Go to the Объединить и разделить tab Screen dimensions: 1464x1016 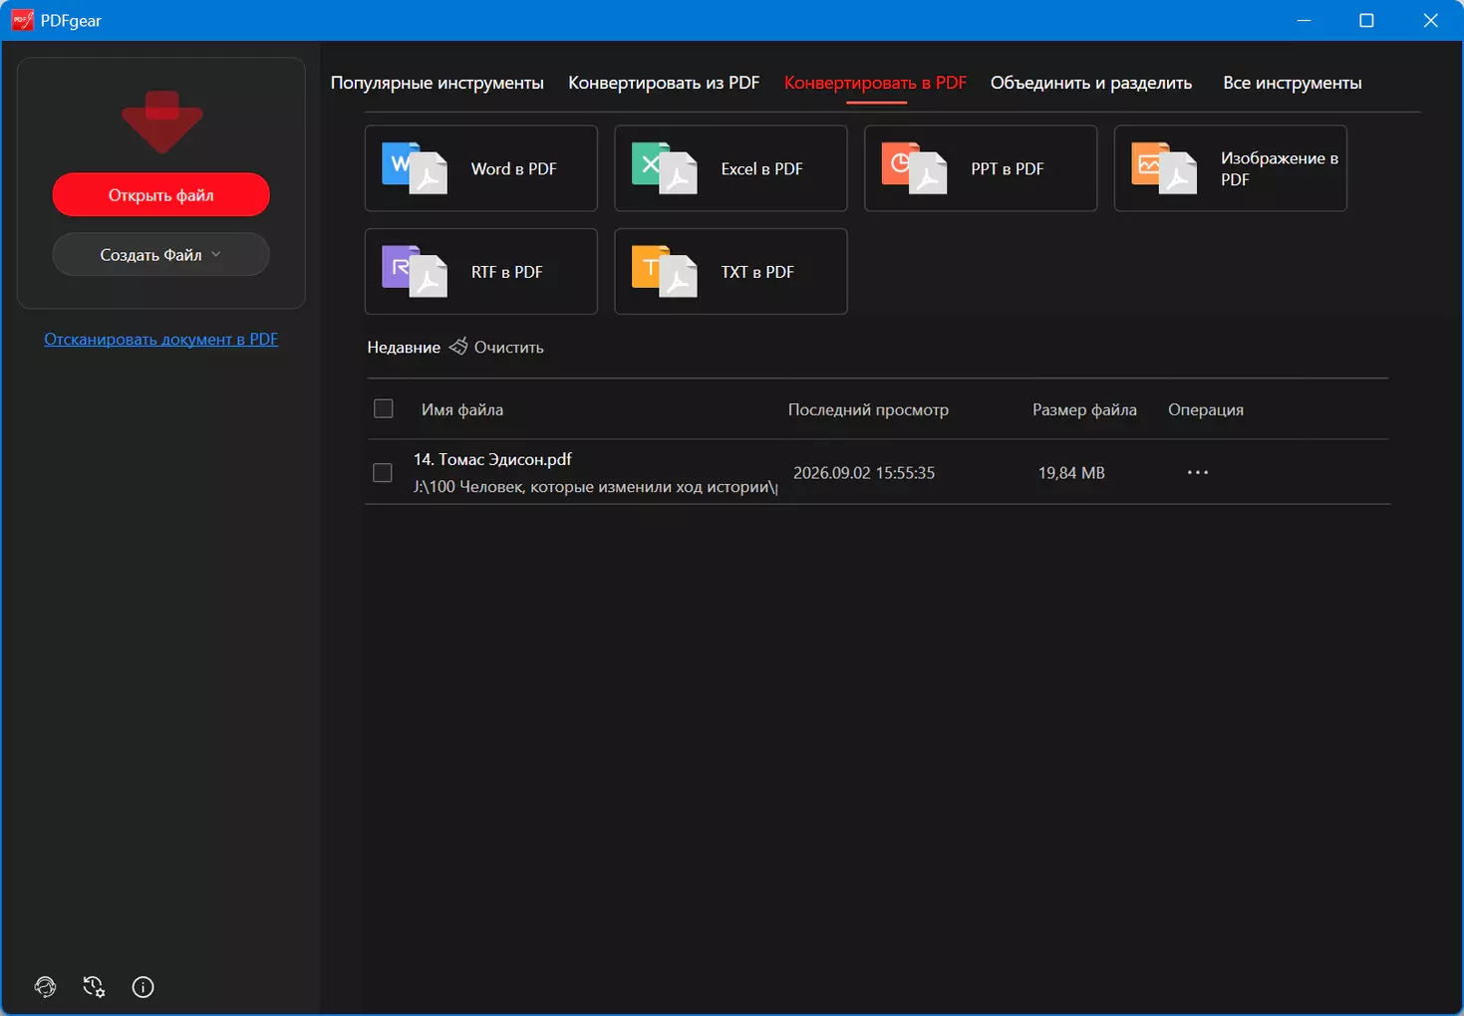(1091, 83)
